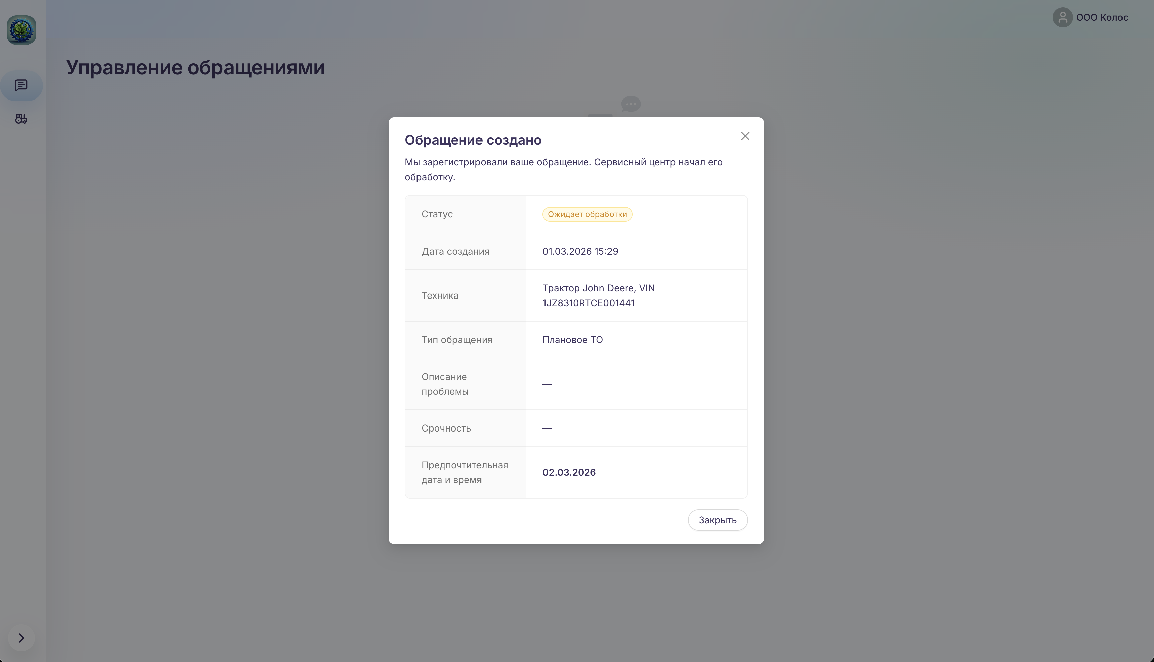Click the creation date 01.03.2026 15:29
Screen dimensions: 1154x662
(x=580, y=251)
